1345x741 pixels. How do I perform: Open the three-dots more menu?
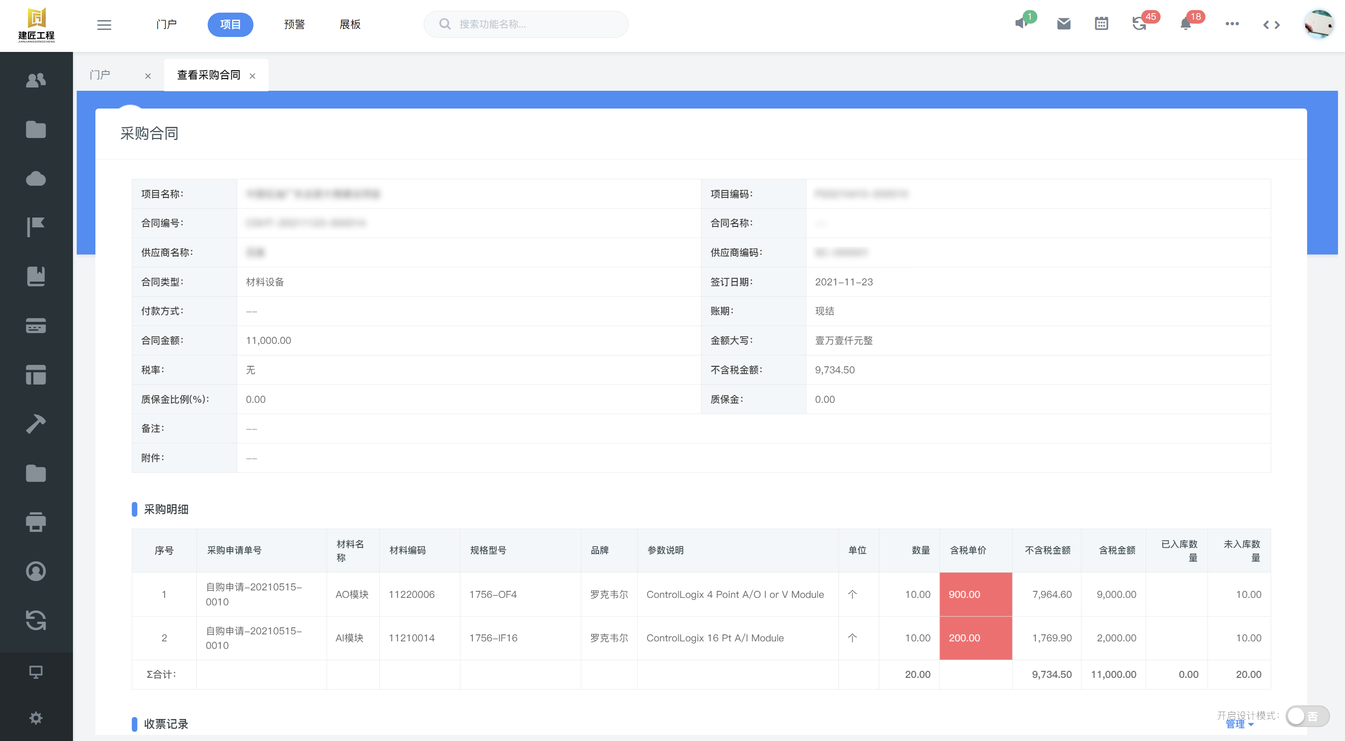coord(1232,24)
